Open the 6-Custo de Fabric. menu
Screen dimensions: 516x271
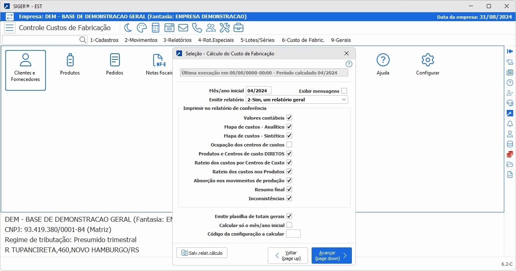pyautogui.click(x=303, y=40)
